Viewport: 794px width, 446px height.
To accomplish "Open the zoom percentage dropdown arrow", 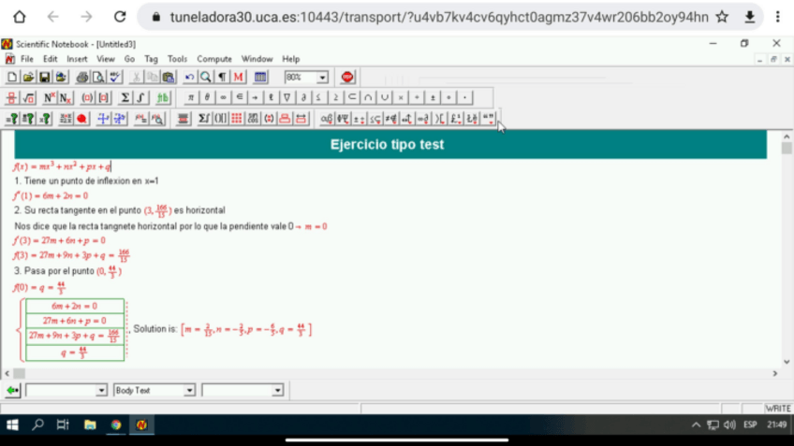I will (322, 78).
